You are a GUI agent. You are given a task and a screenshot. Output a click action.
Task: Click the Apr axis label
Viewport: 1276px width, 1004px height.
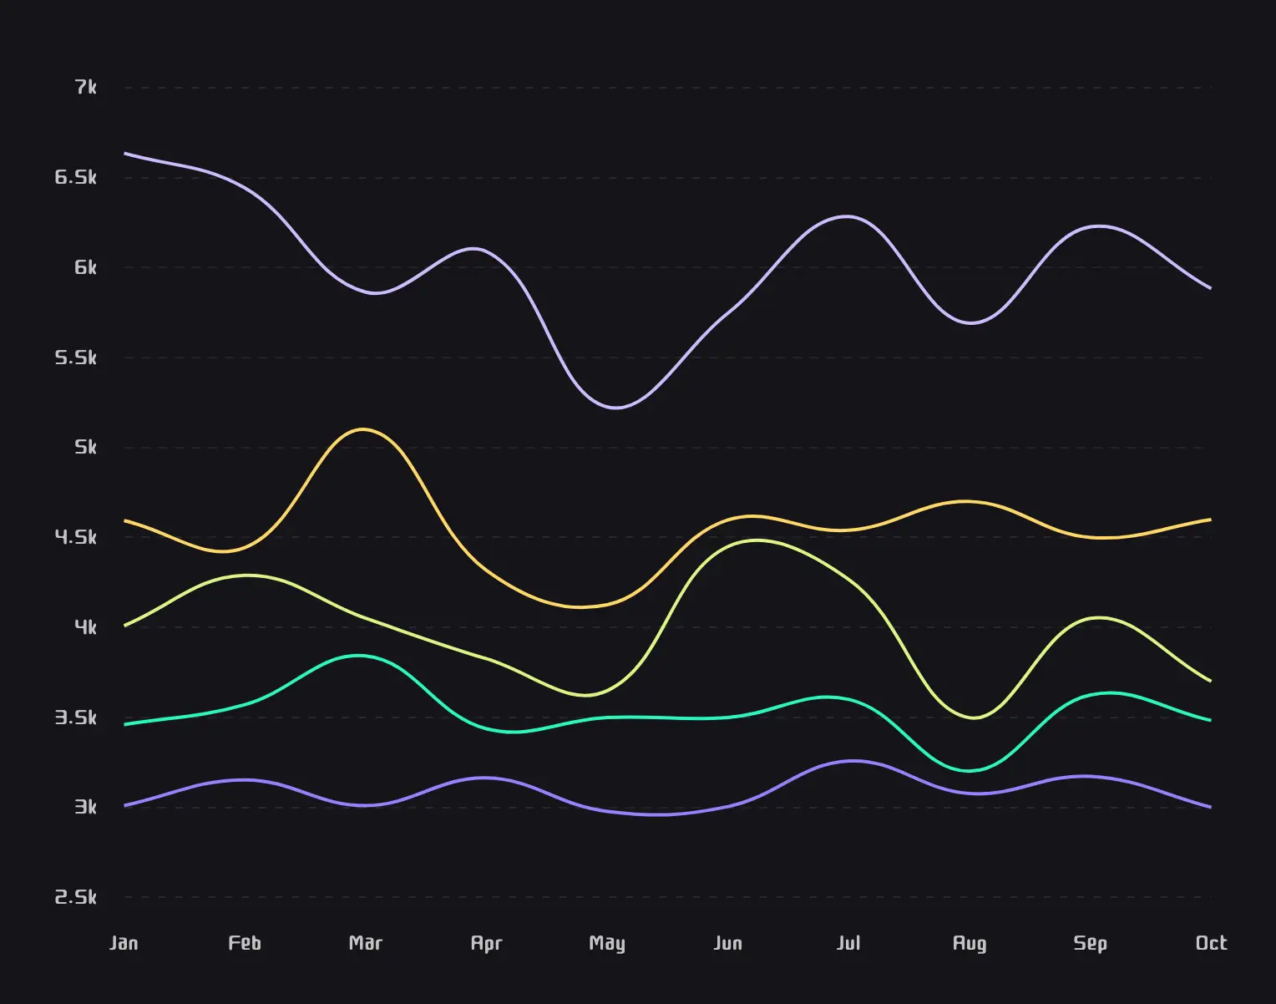click(486, 942)
